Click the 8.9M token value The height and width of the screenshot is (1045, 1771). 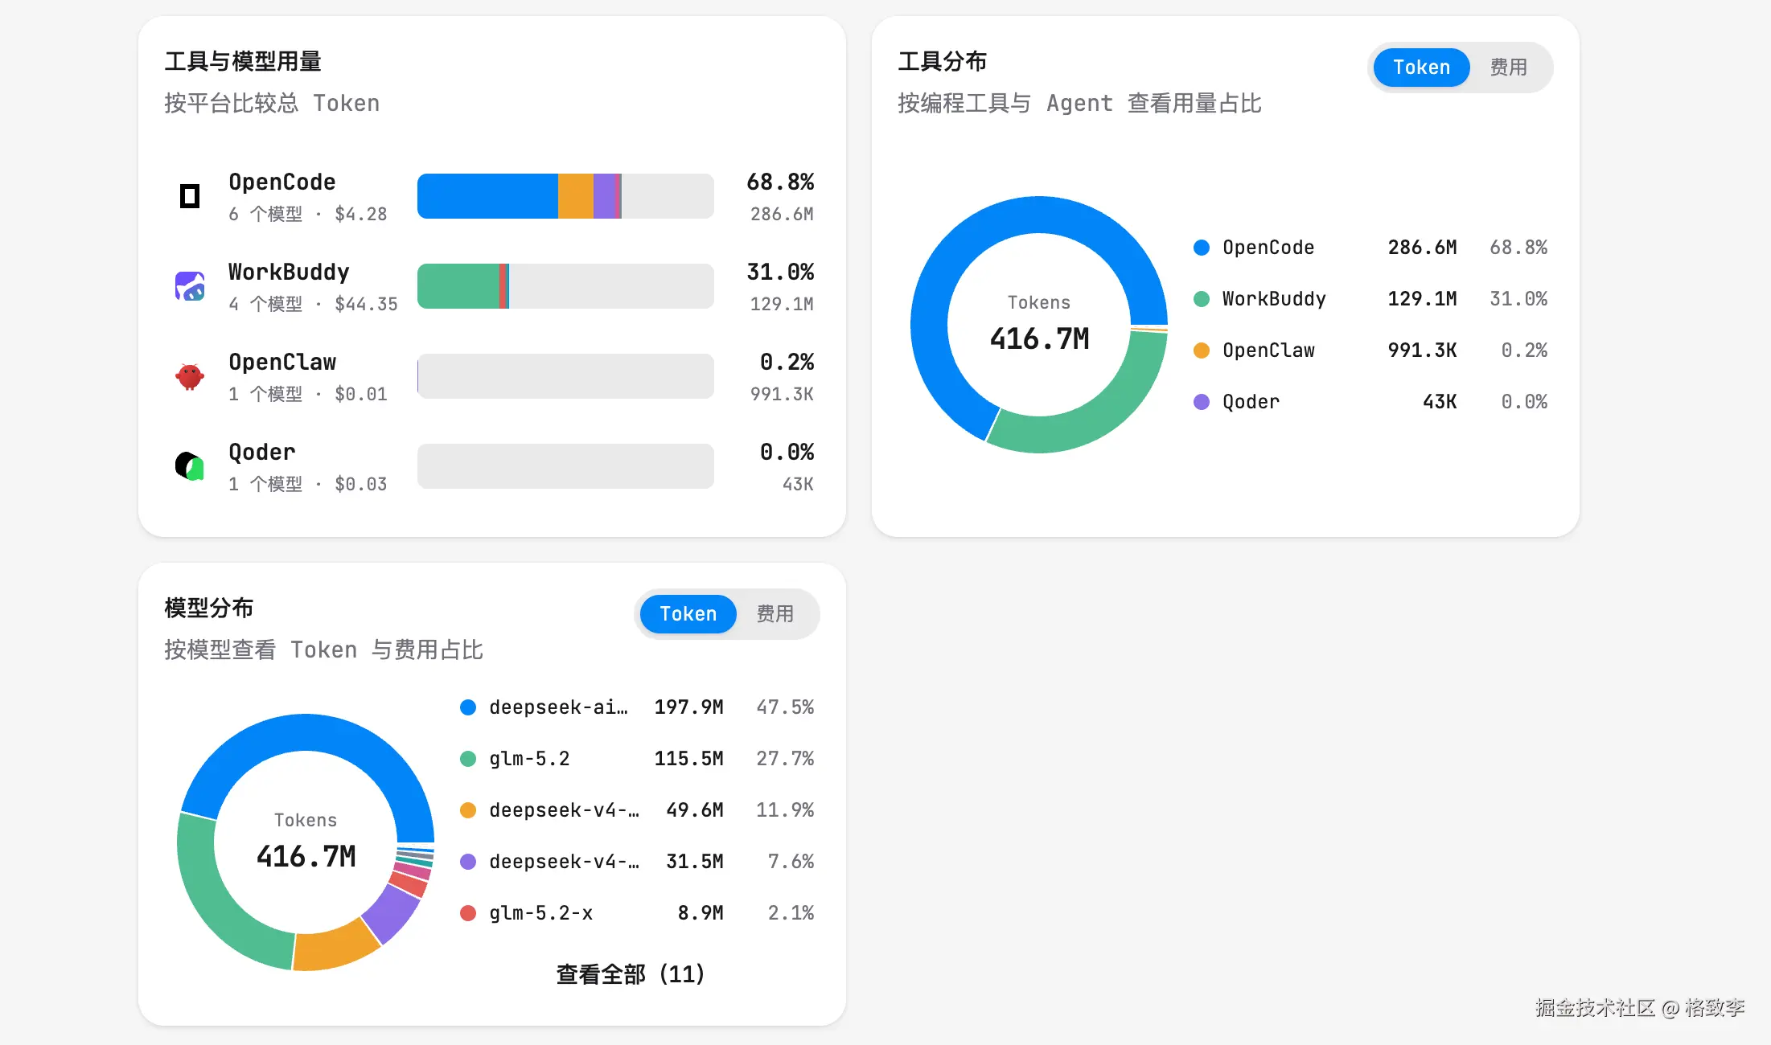click(701, 913)
